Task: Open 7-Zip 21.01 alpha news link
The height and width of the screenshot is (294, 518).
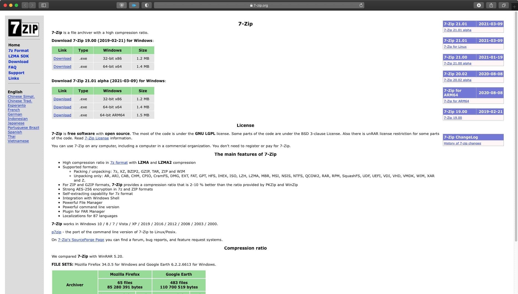Action: (458, 30)
